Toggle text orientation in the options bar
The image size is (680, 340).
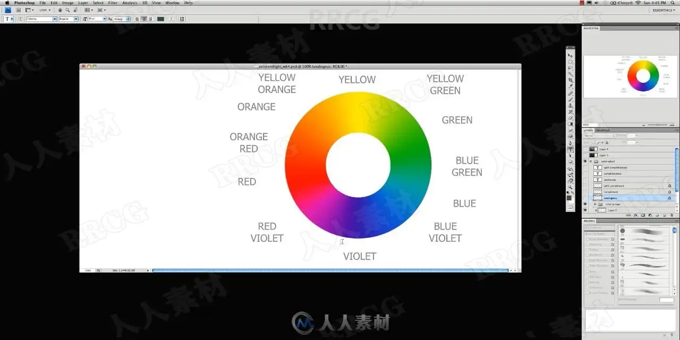(x=20, y=19)
